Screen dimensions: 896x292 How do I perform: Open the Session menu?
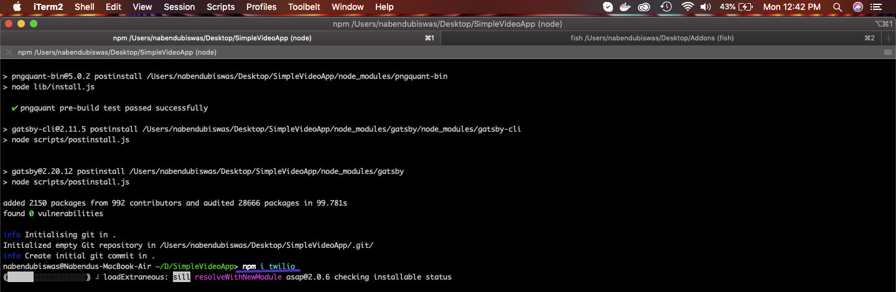[x=179, y=7]
